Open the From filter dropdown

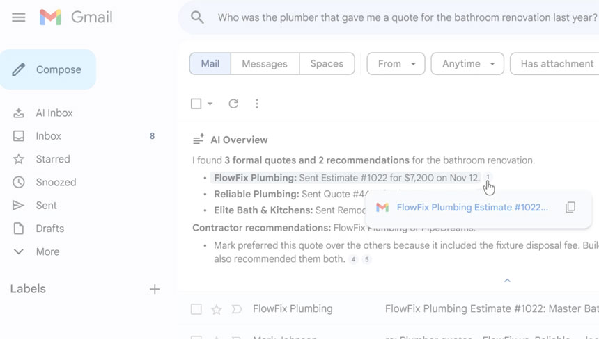tap(396, 64)
